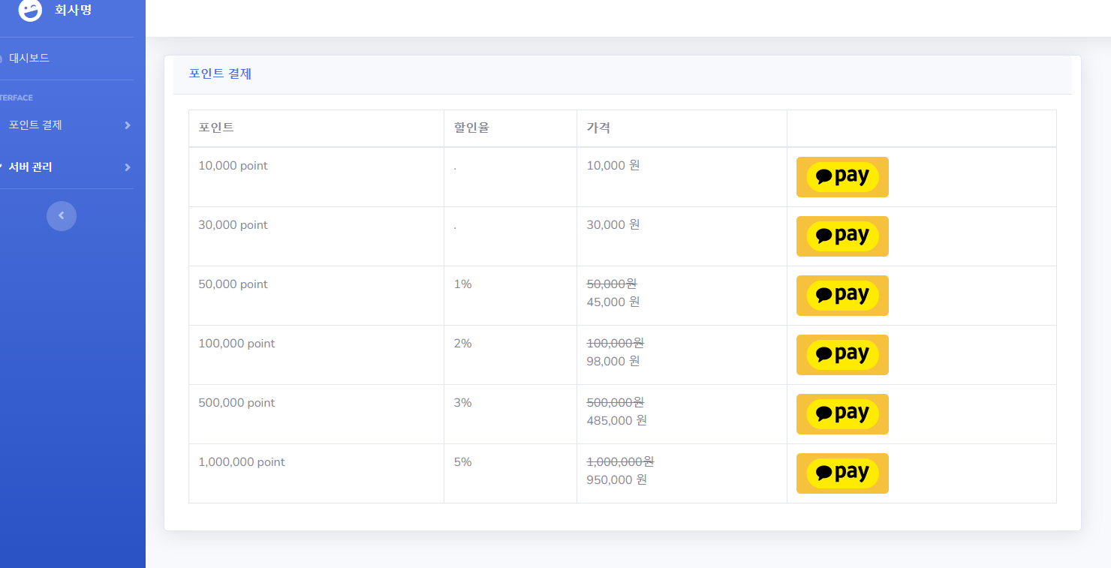Screen dimensions: 1111x568
Task: Click the 45,000 원 discounted price
Action: pos(613,302)
